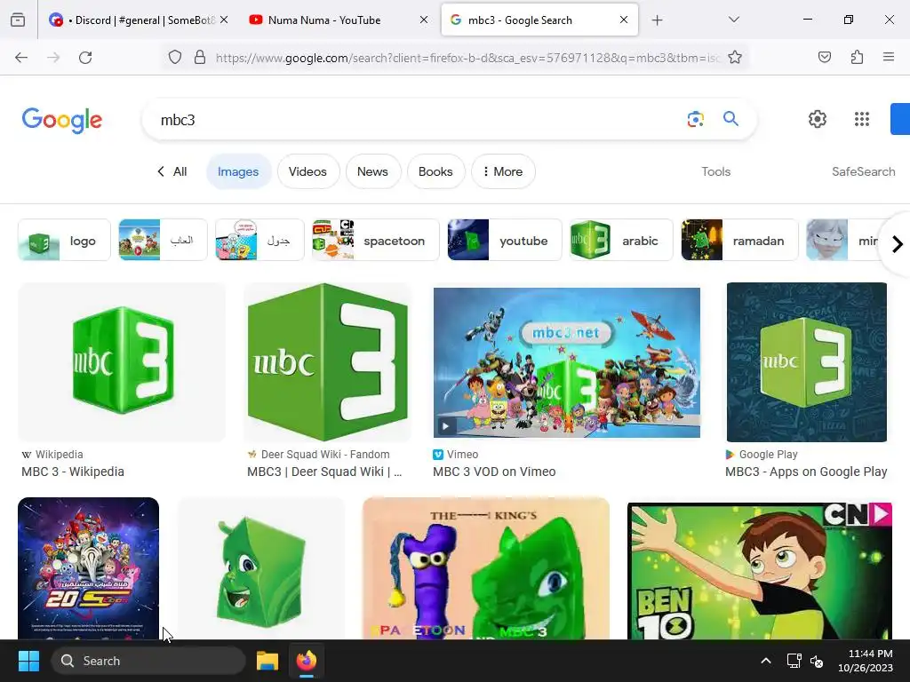This screenshot has height=682, width=910.
Task: Open the Ben 10 CN image
Action: point(760,571)
